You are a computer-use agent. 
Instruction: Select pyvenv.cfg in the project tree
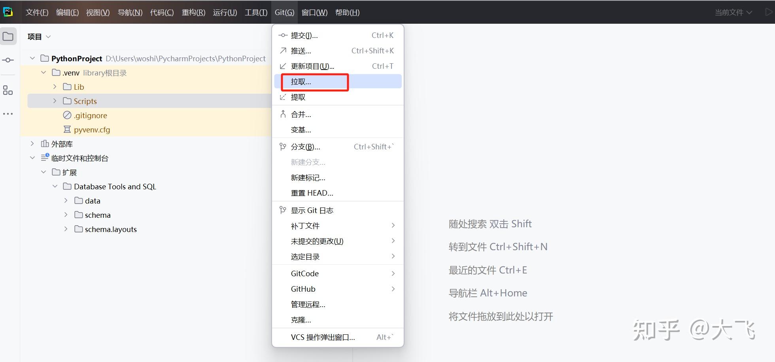point(92,129)
